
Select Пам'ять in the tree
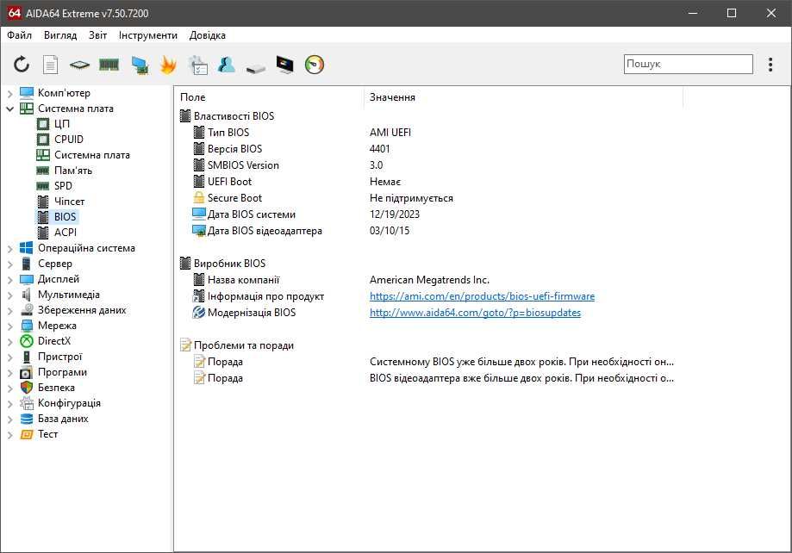[x=73, y=171]
